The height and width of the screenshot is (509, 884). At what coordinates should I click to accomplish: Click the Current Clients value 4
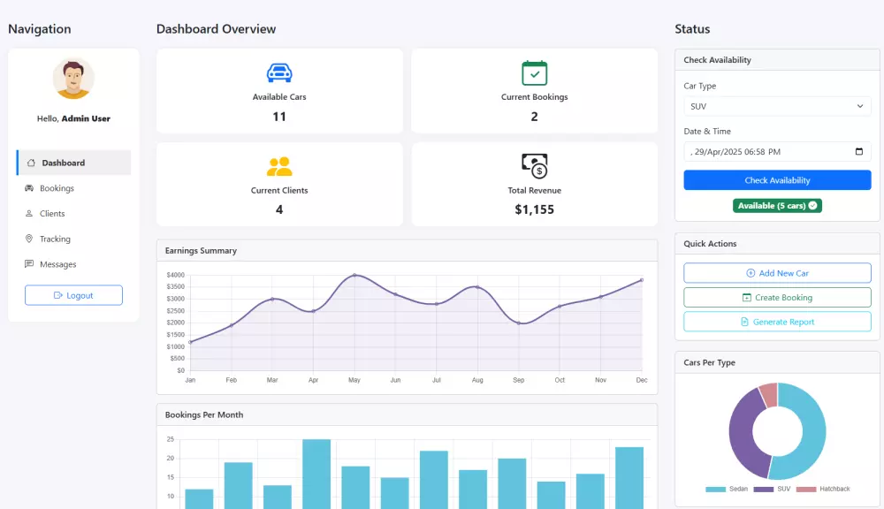tap(279, 209)
